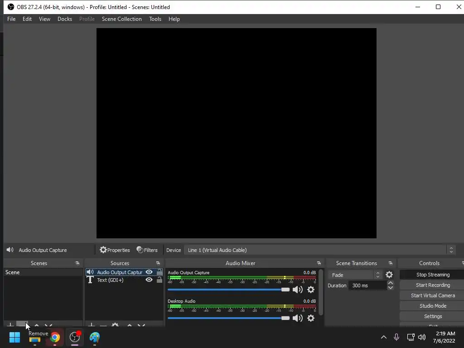Click the Text (GDI+) T icon
Viewport: 464px width, 348px height.
(90, 280)
